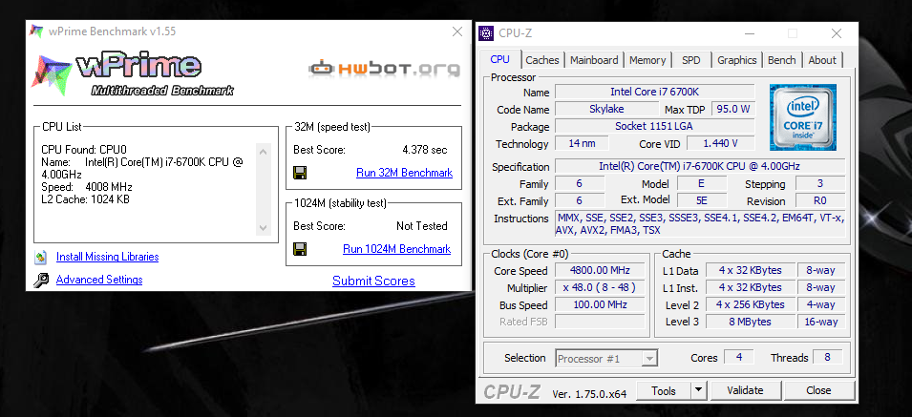Run 1024M Benchmark stability test
Screen dimensions: 912x417
point(396,249)
